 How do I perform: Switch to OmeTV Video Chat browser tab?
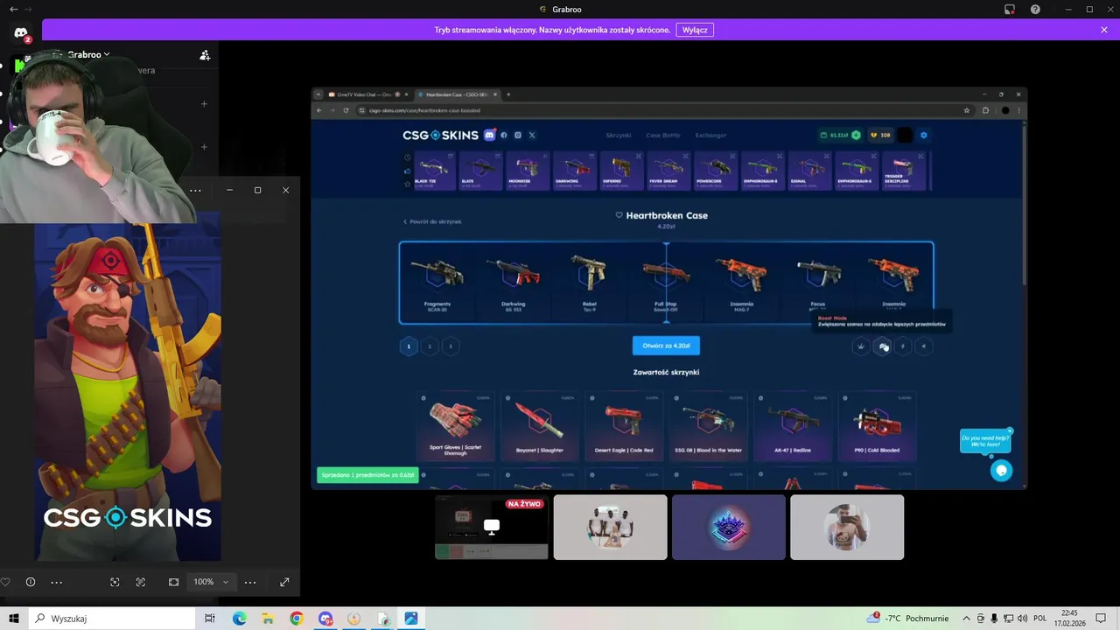pos(365,94)
